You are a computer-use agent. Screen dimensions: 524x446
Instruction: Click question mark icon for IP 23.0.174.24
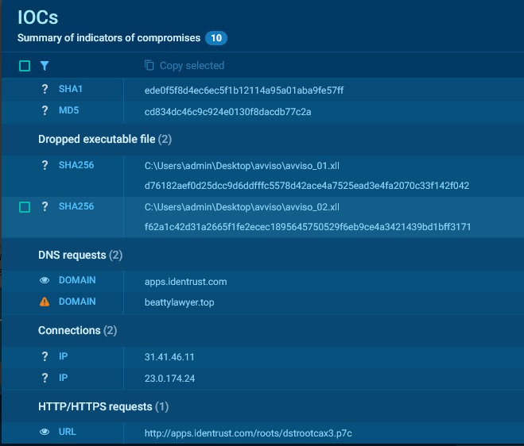click(45, 378)
